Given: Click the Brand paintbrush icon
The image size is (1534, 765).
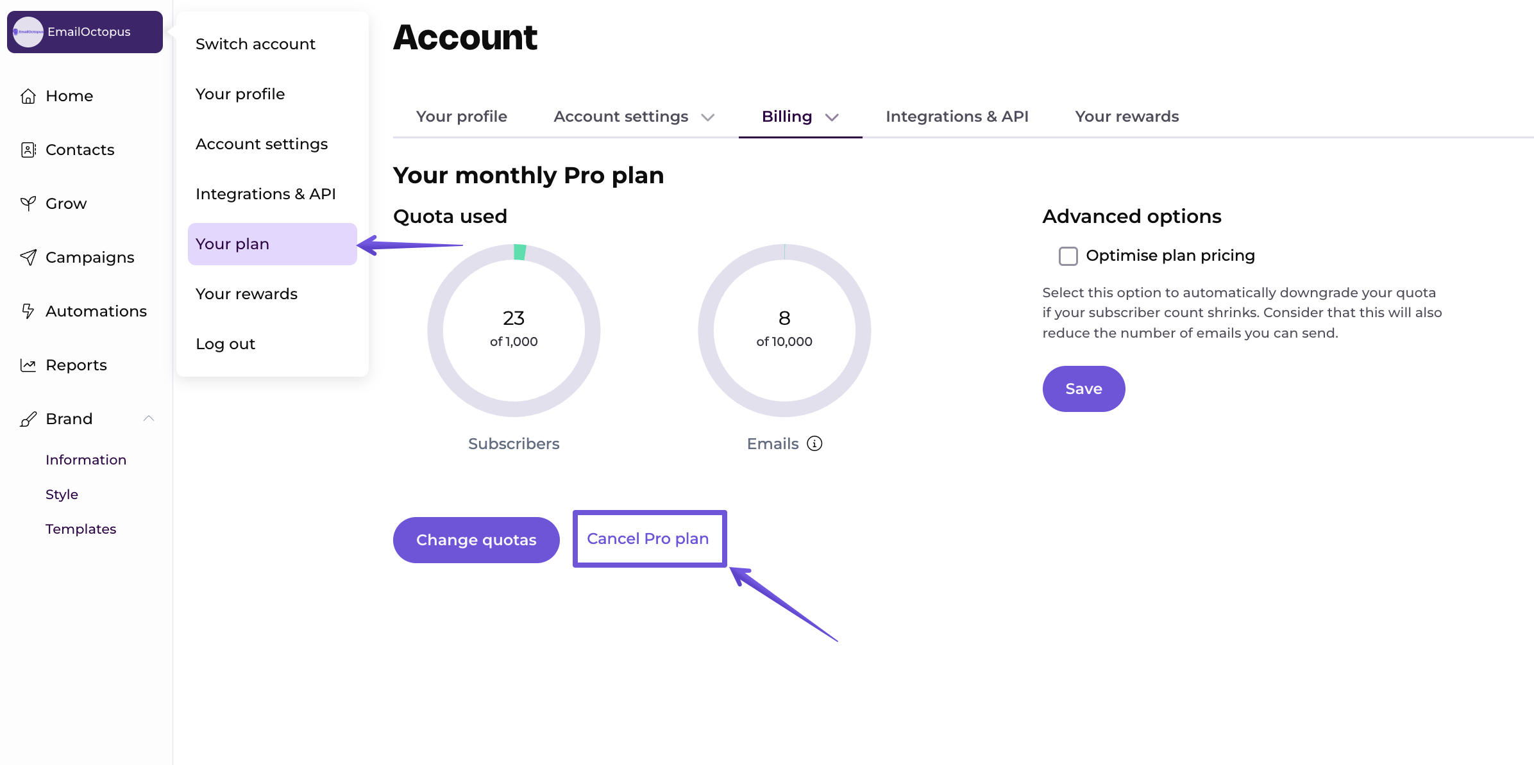Looking at the screenshot, I should [28, 418].
